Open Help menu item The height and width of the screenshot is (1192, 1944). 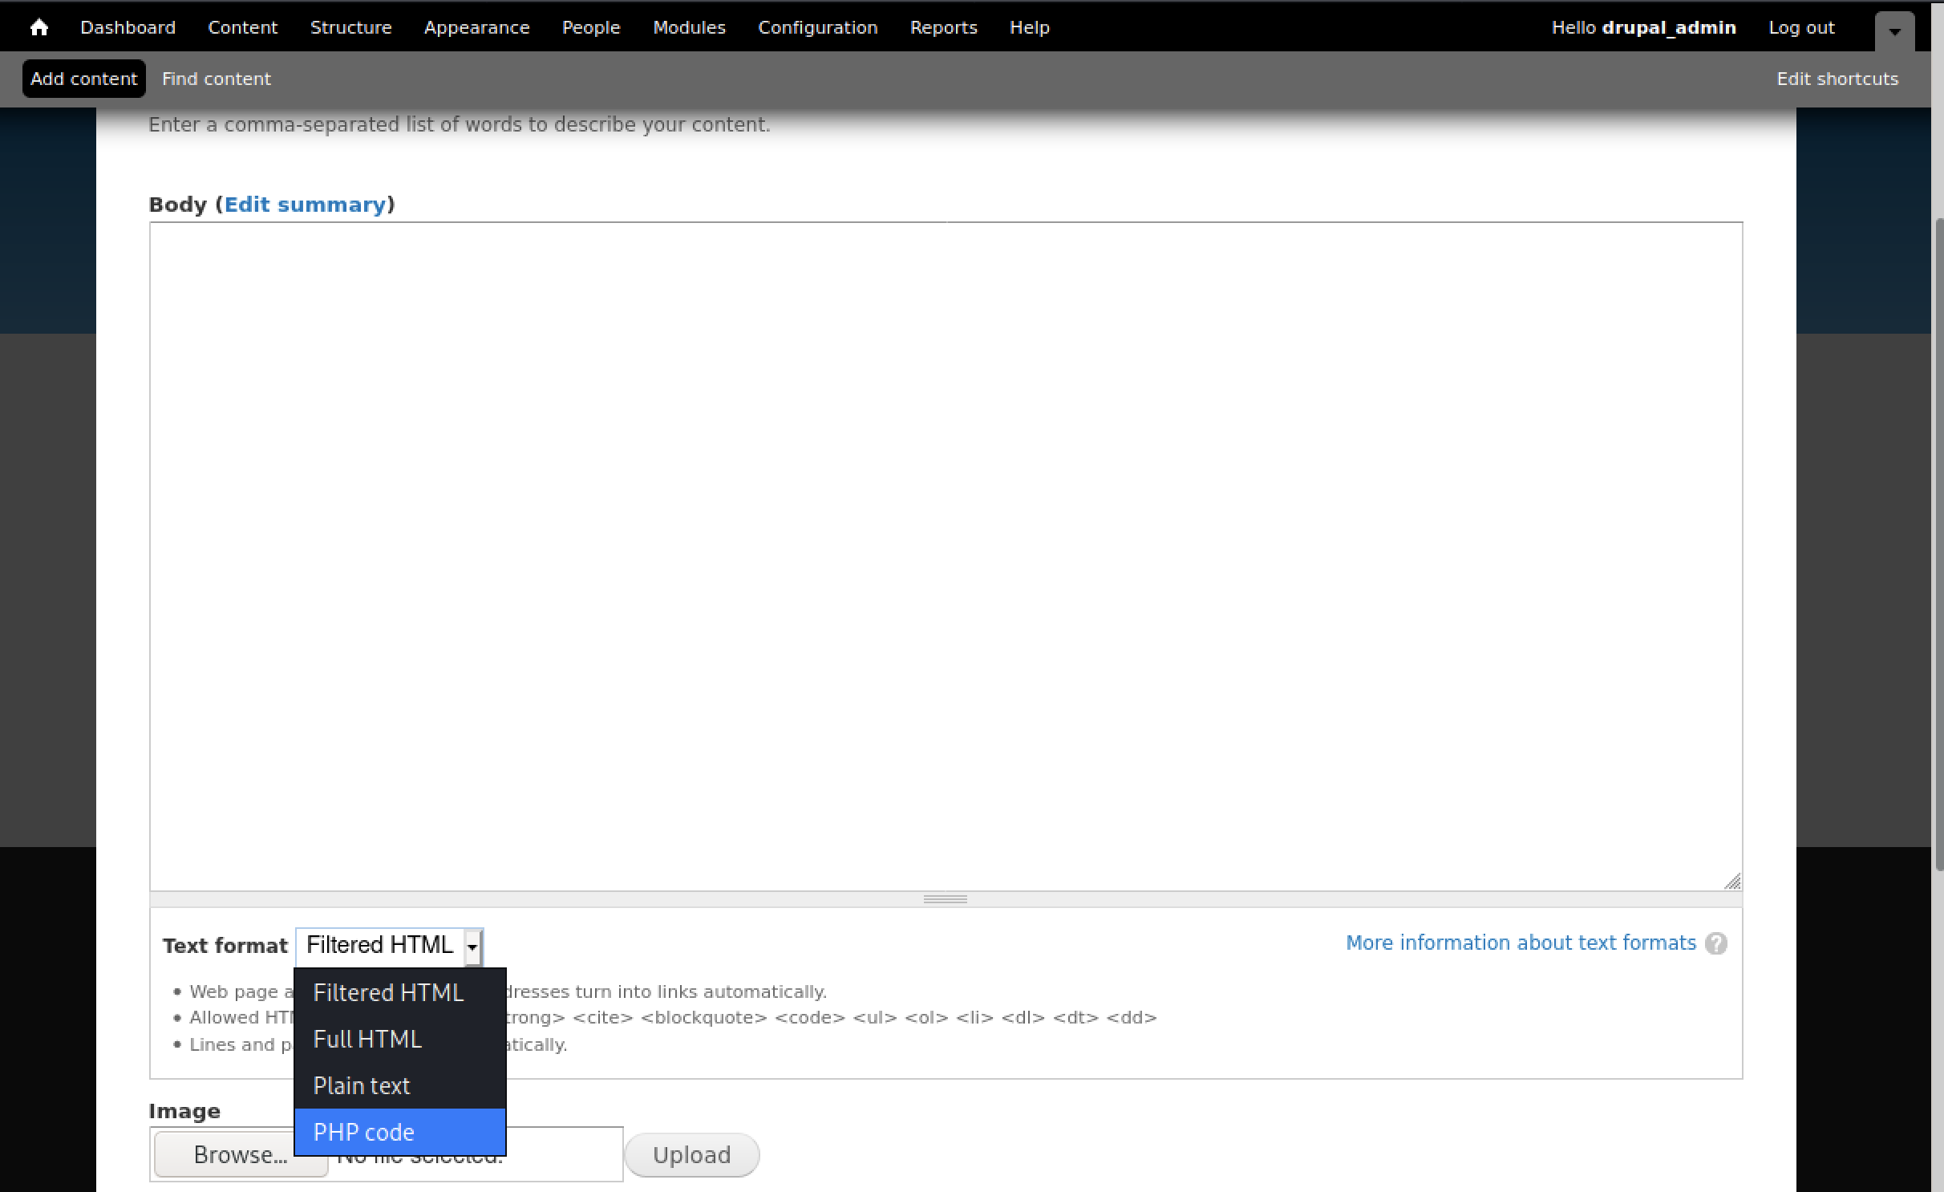click(x=1029, y=27)
